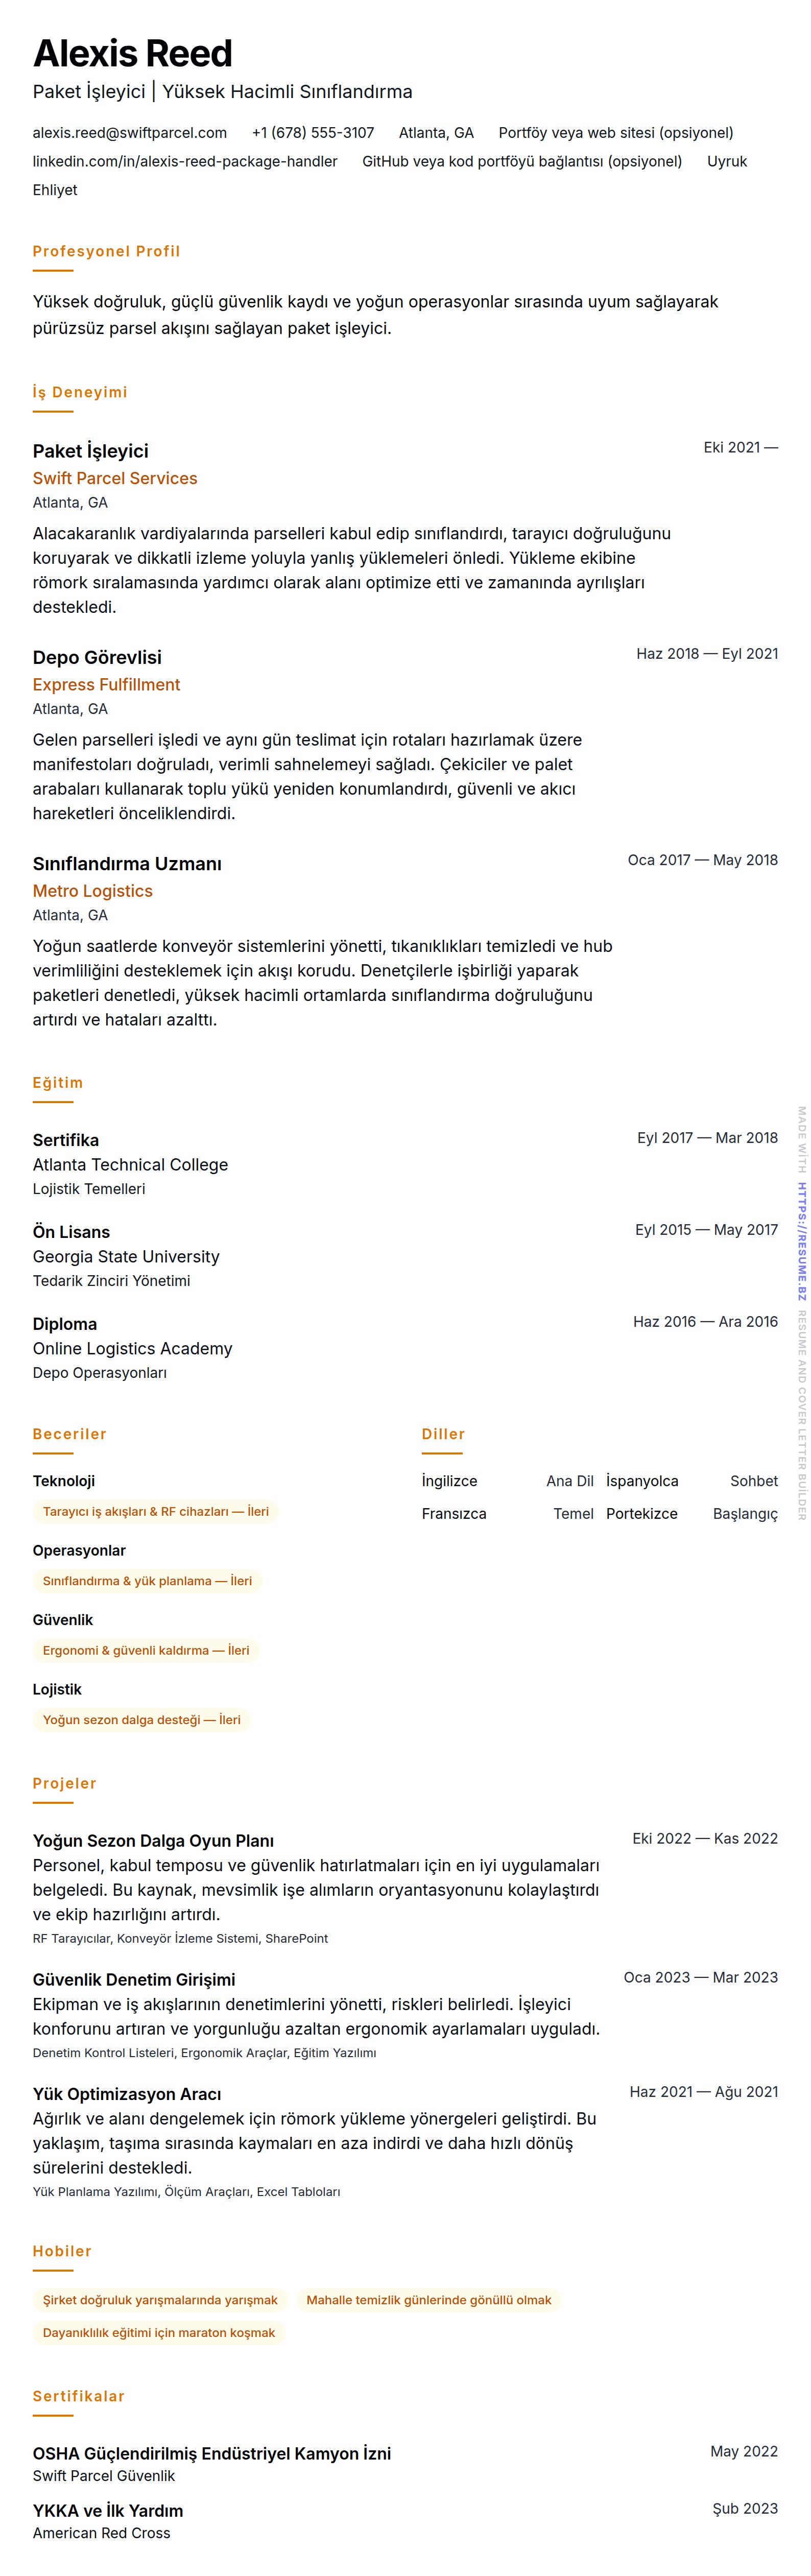811x2576 pixels.
Task: Click the Dayanıklılık eğitimi için maraton tag
Action: [x=158, y=2333]
